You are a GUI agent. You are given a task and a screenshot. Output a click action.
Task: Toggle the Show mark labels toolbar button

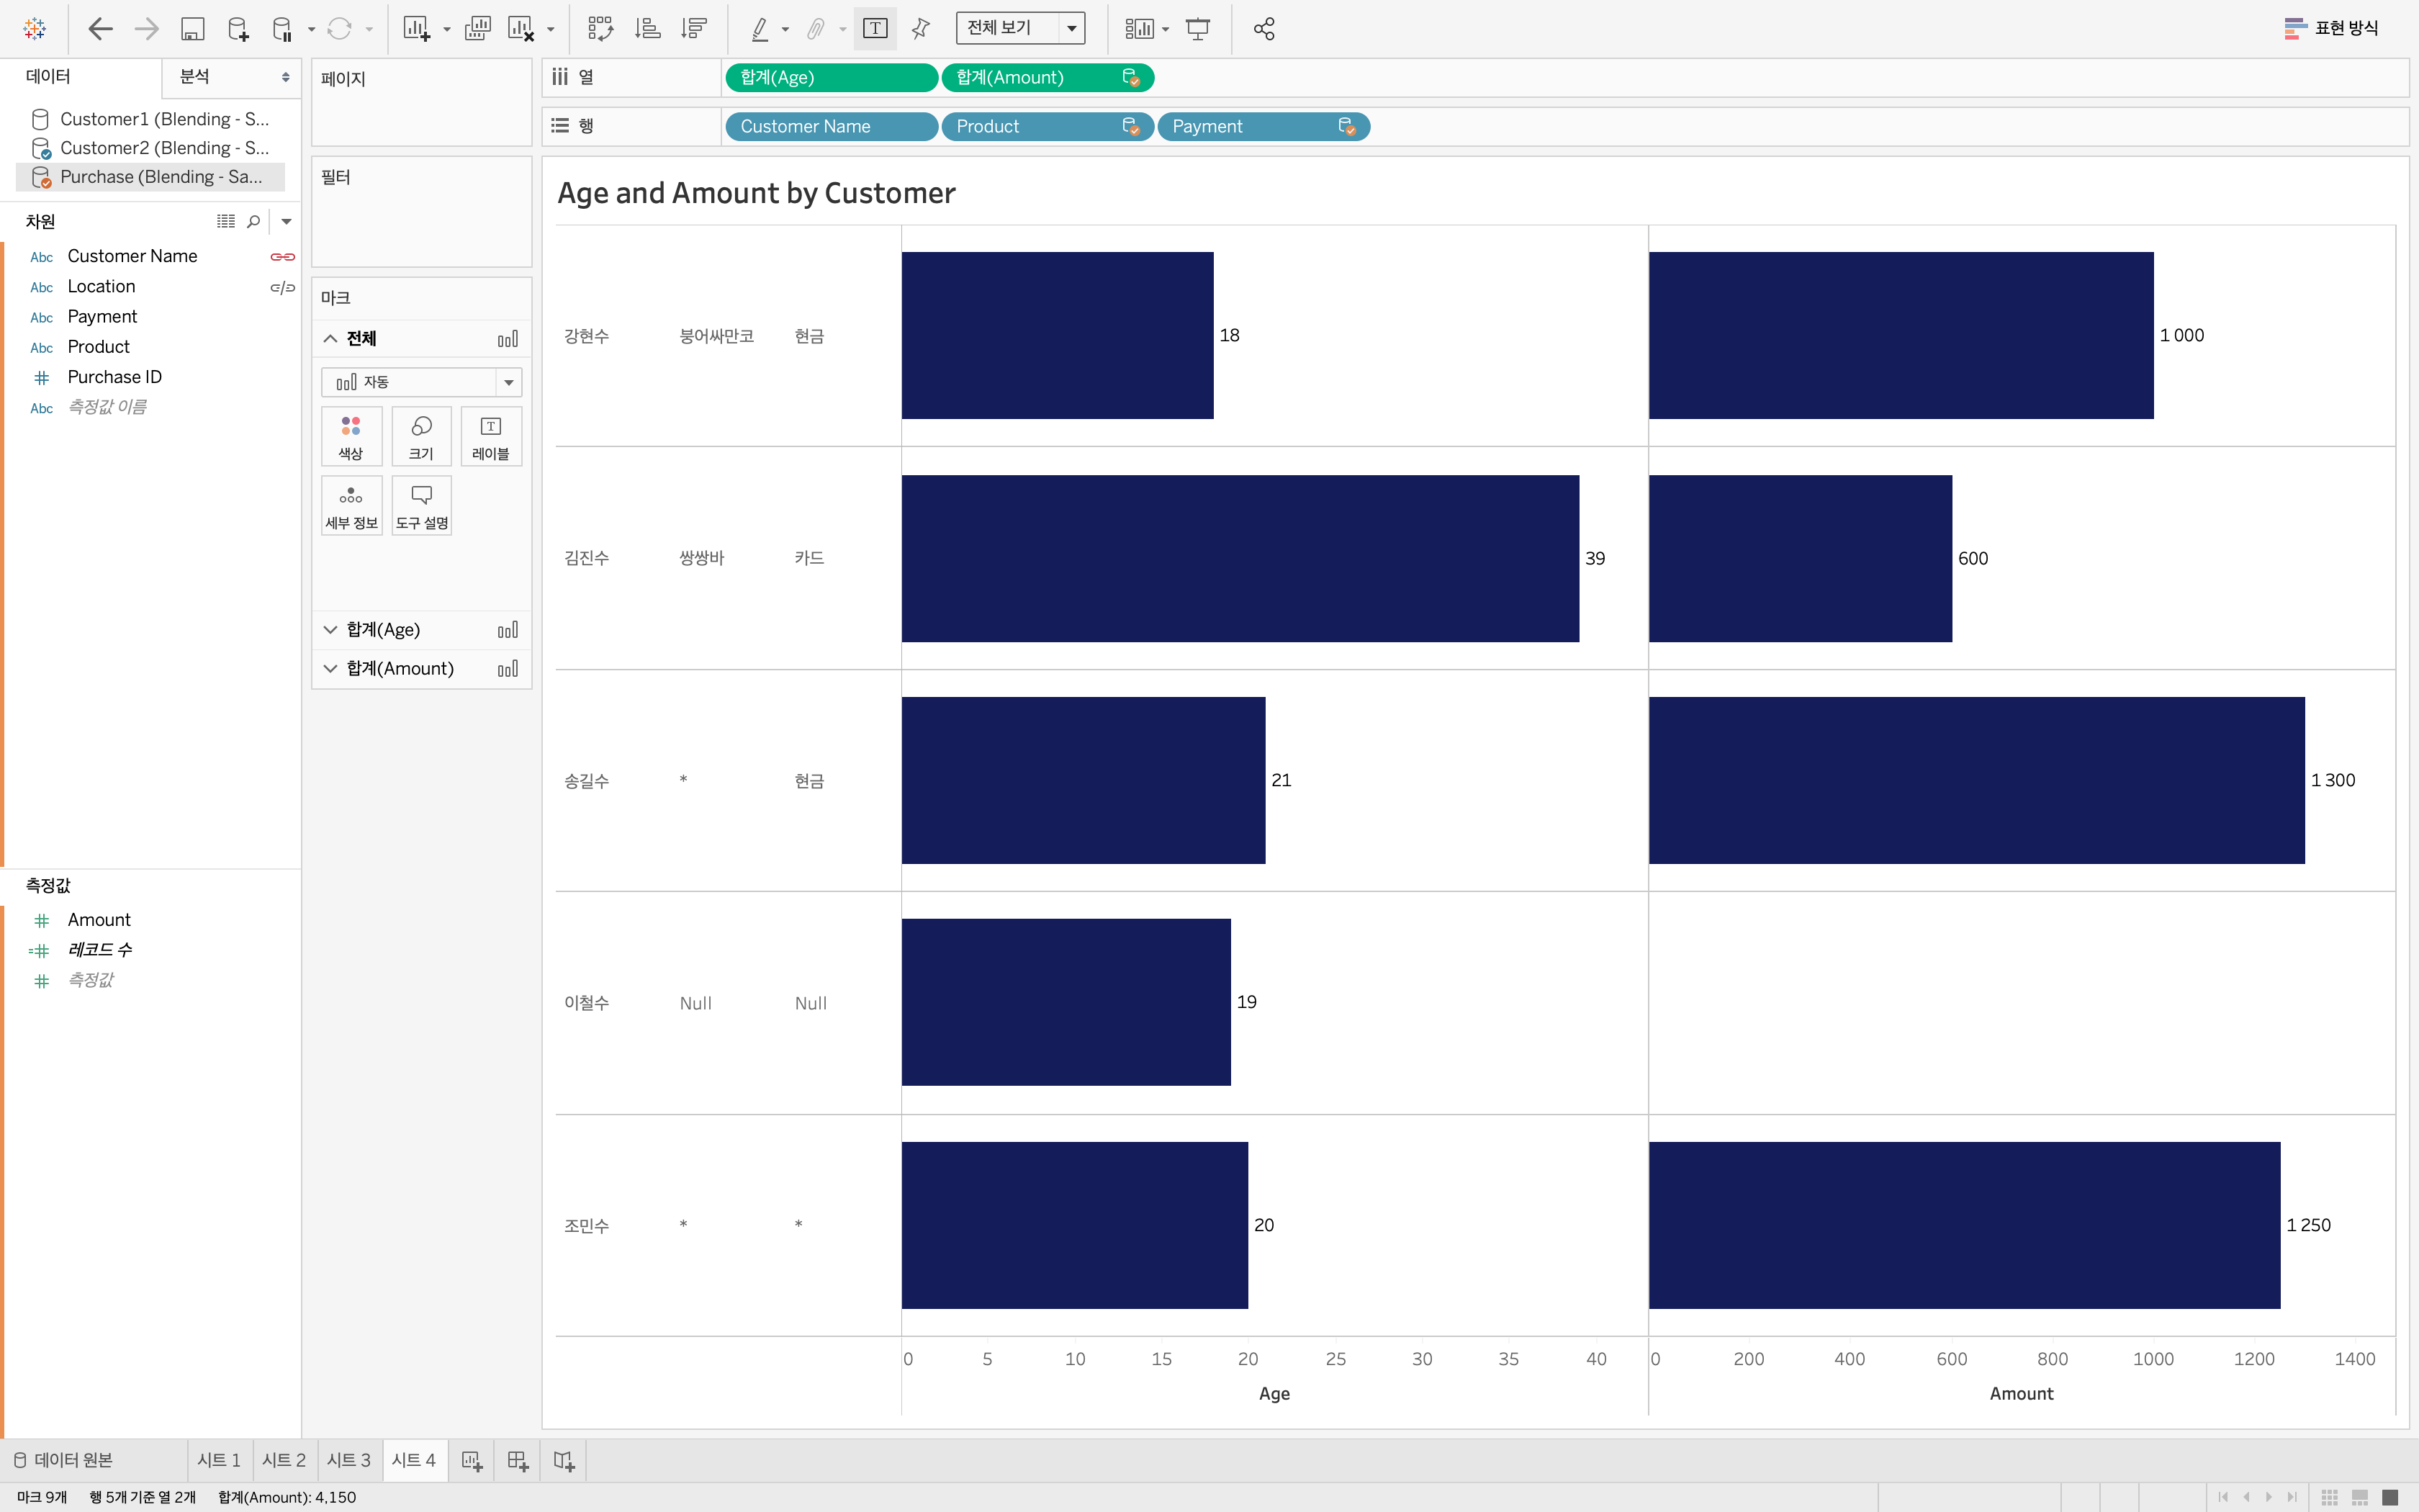pyautogui.click(x=875, y=29)
